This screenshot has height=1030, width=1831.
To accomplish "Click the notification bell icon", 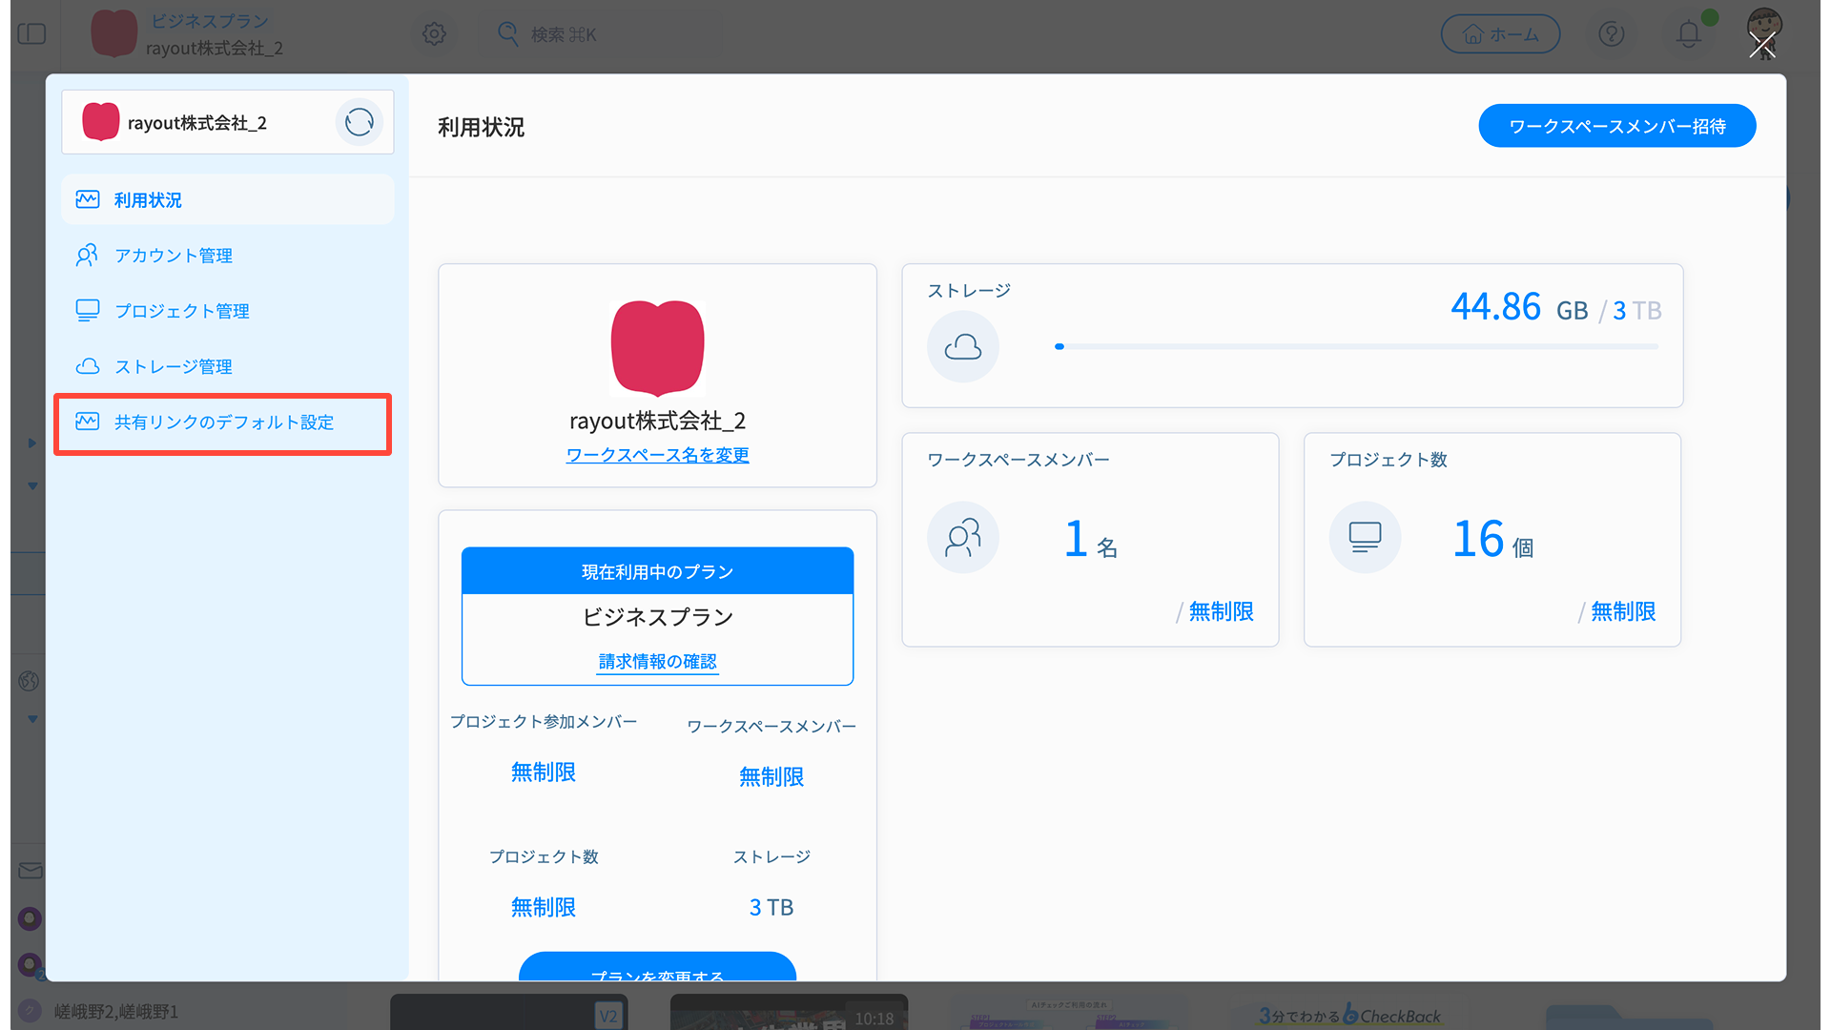I will coord(1688,34).
